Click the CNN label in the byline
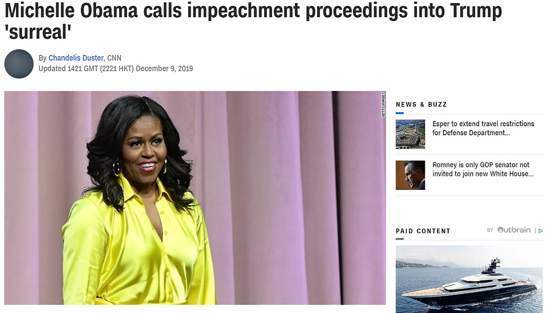 114,58
